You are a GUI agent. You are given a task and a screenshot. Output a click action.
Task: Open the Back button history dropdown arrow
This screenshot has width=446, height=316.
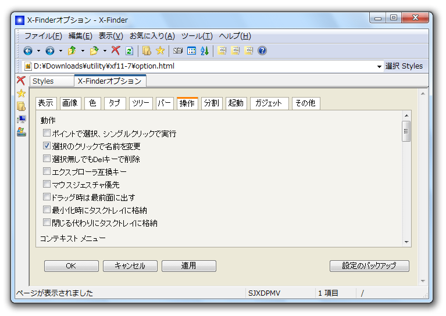pos(38,51)
